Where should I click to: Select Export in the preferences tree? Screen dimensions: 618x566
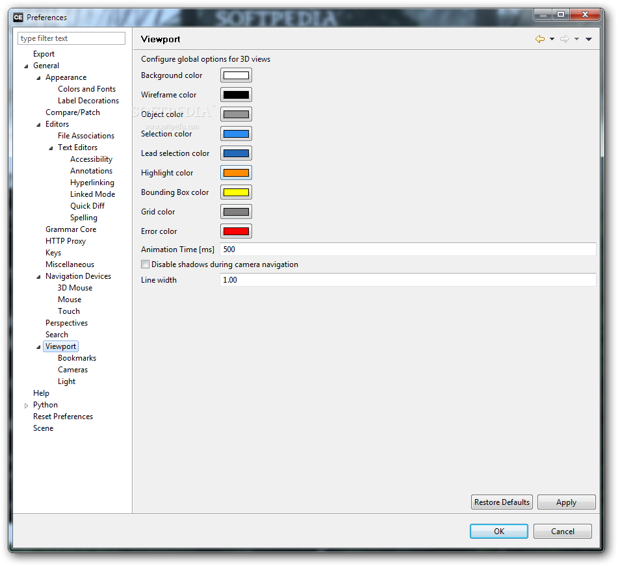[44, 54]
